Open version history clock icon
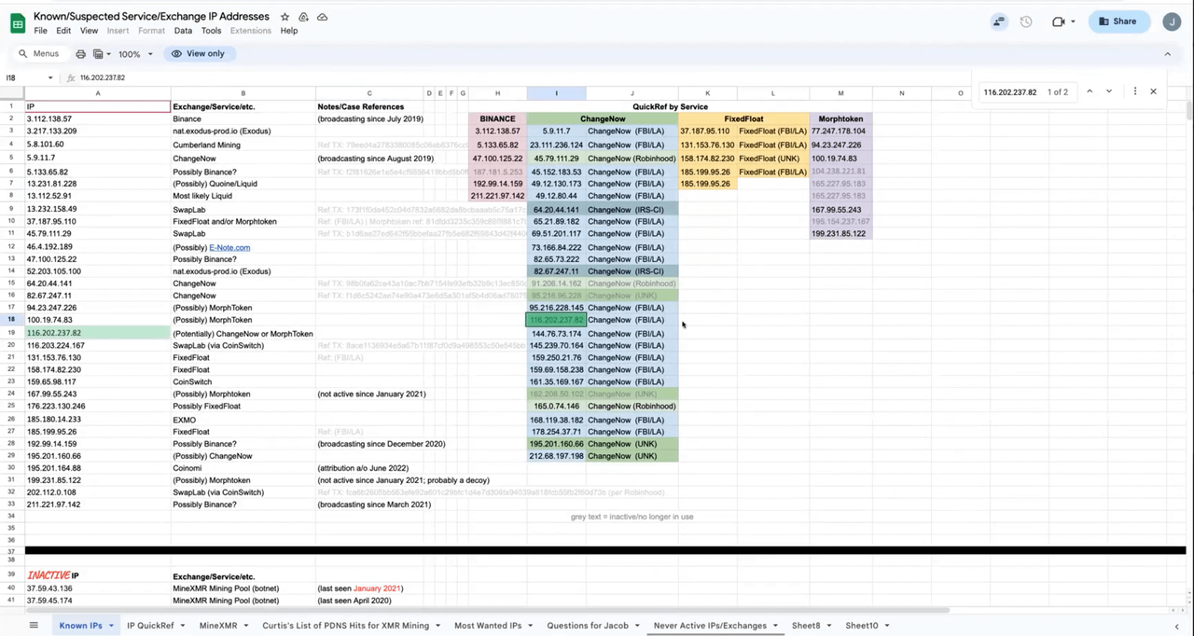 point(1026,21)
